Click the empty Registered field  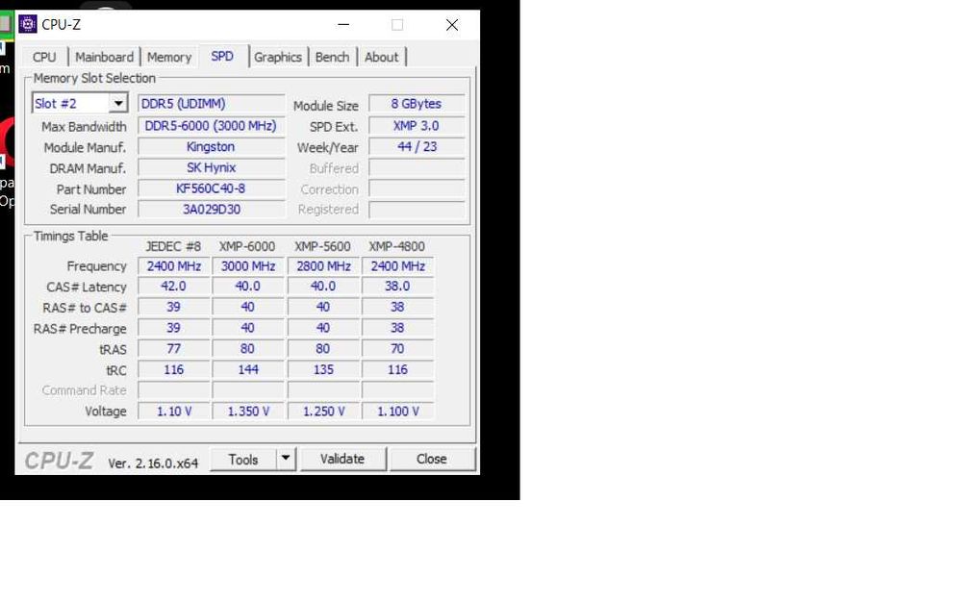click(417, 209)
